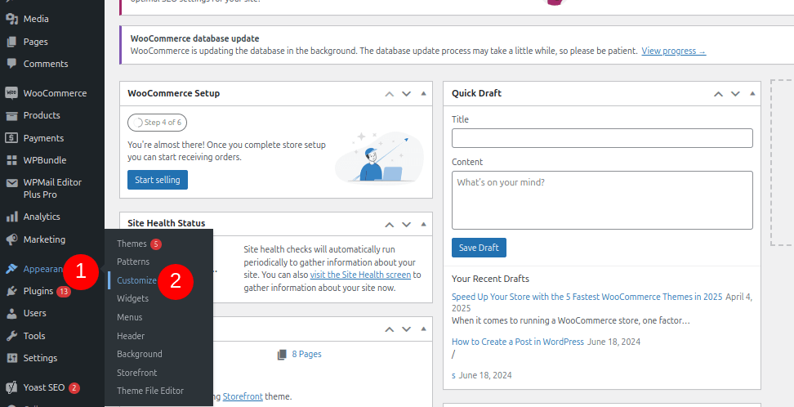The image size is (794, 407).
Task: Click the Appearance paintbrush icon
Action: (x=11, y=269)
